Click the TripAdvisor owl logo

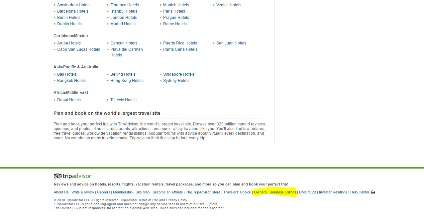73,176
